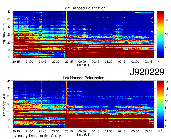Click the 20:15 time tick under Left Handed plot
Image resolution: width=171 pixels, height=139 pixels.
pos(16,131)
